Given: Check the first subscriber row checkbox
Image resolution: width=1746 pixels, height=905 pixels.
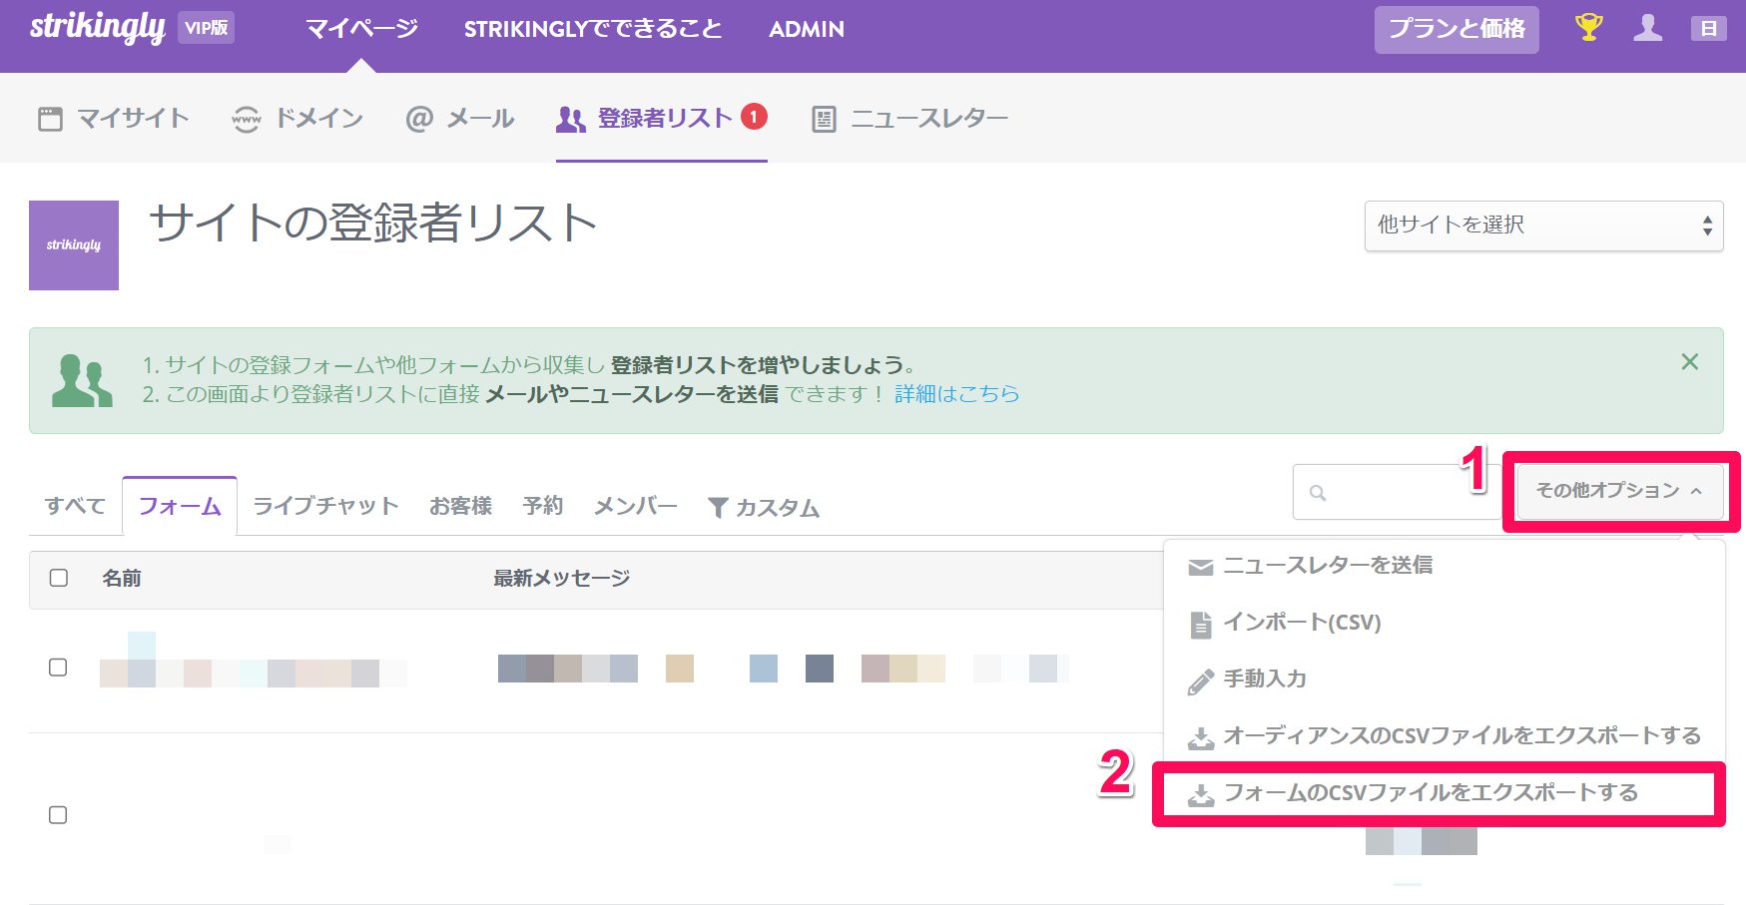Looking at the screenshot, I should pyautogui.click(x=59, y=668).
